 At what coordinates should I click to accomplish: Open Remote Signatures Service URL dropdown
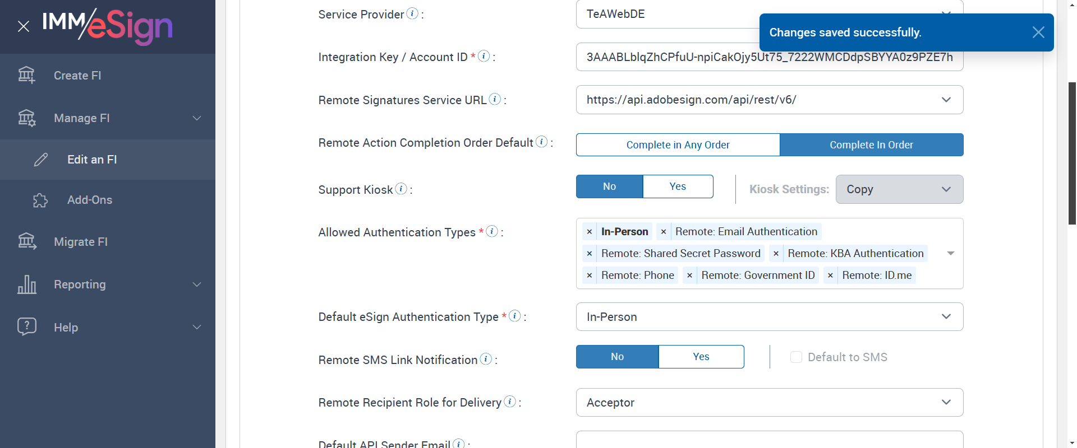946,100
